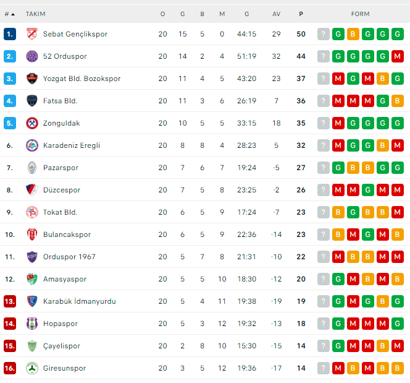Image resolution: width=410 pixels, height=383 pixels.
Task: Click the Hopaspor club badge
Action: coord(32,324)
